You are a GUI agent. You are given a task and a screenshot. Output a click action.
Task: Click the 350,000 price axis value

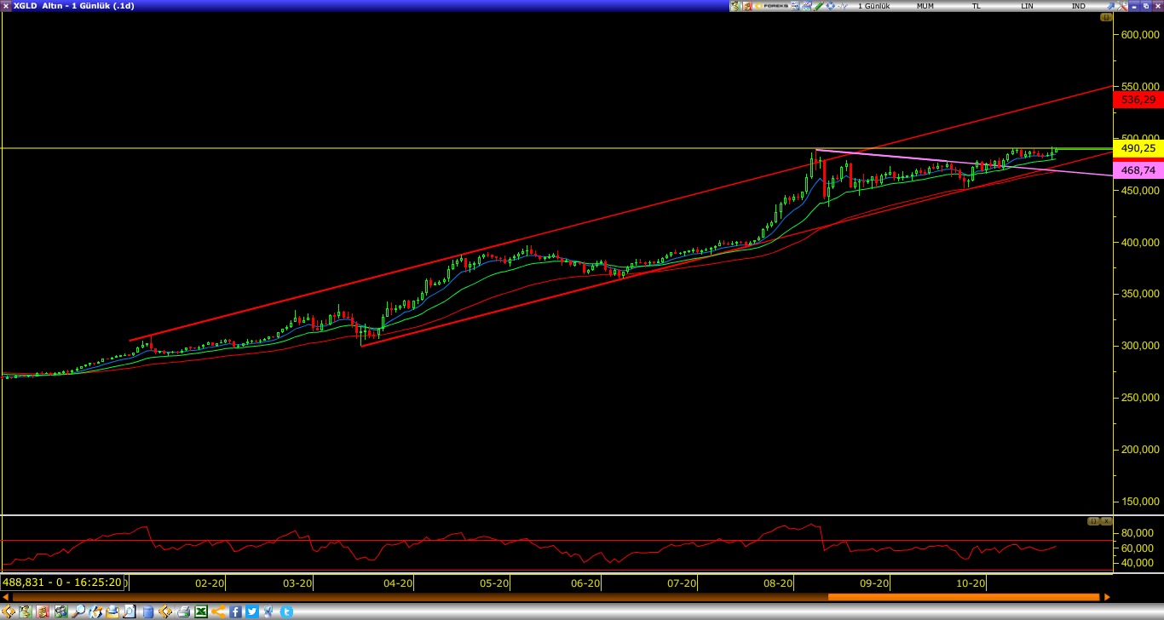click(1140, 294)
